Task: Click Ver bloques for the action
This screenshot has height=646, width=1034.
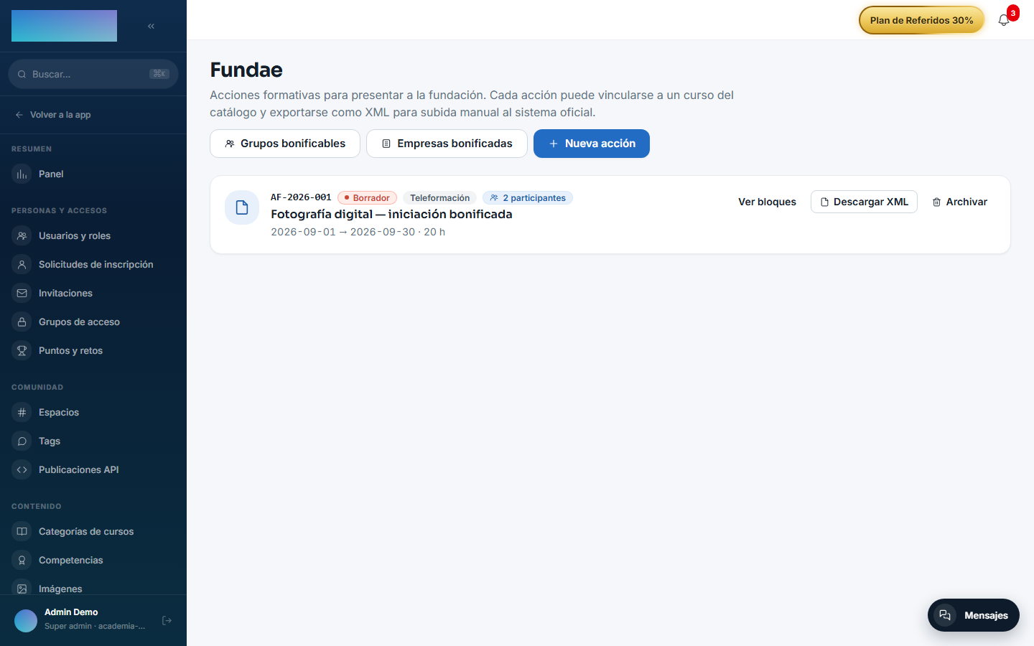Action: (x=767, y=202)
